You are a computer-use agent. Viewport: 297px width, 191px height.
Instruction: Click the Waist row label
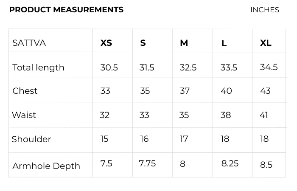pos(24,115)
